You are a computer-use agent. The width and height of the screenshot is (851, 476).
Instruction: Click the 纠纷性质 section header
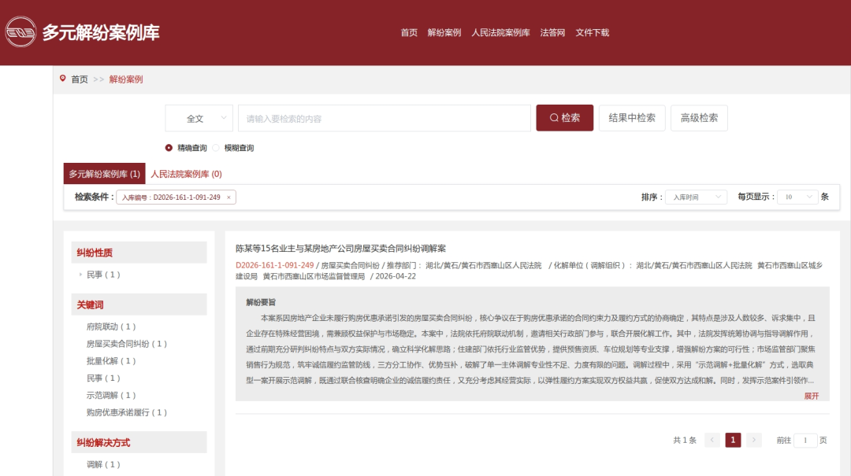[x=139, y=253]
